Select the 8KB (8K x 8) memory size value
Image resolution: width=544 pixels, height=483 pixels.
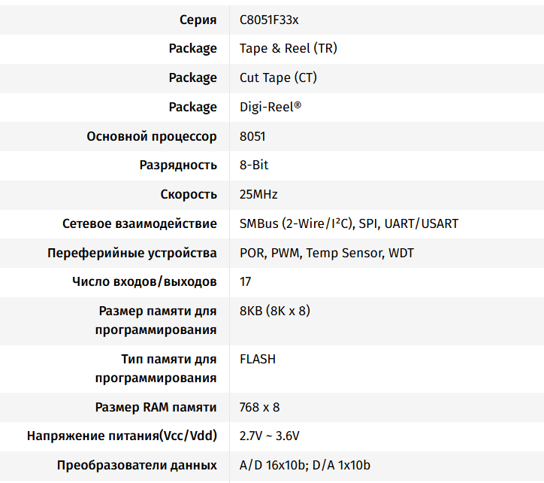pyautogui.click(x=275, y=311)
